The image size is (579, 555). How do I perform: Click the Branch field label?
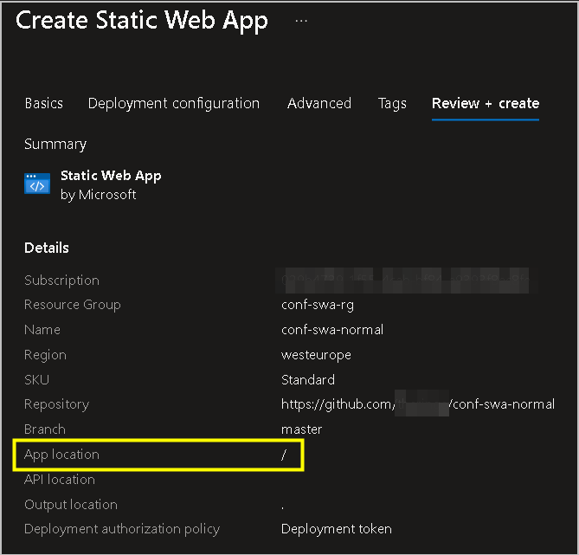tap(45, 429)
